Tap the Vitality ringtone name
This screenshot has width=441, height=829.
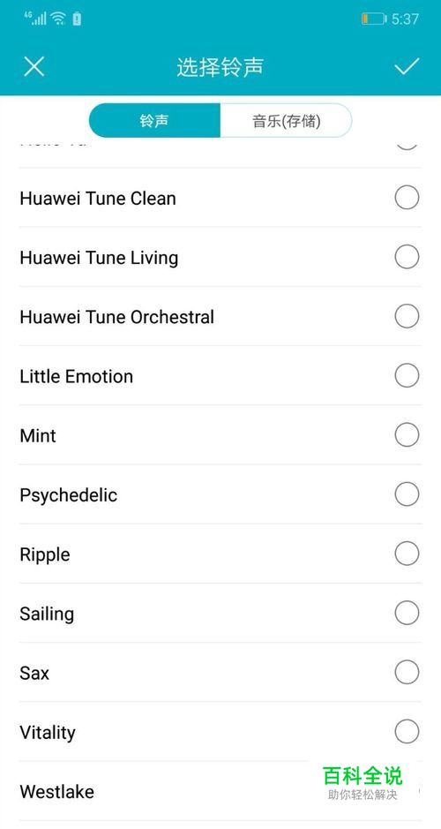coord(48,733)
